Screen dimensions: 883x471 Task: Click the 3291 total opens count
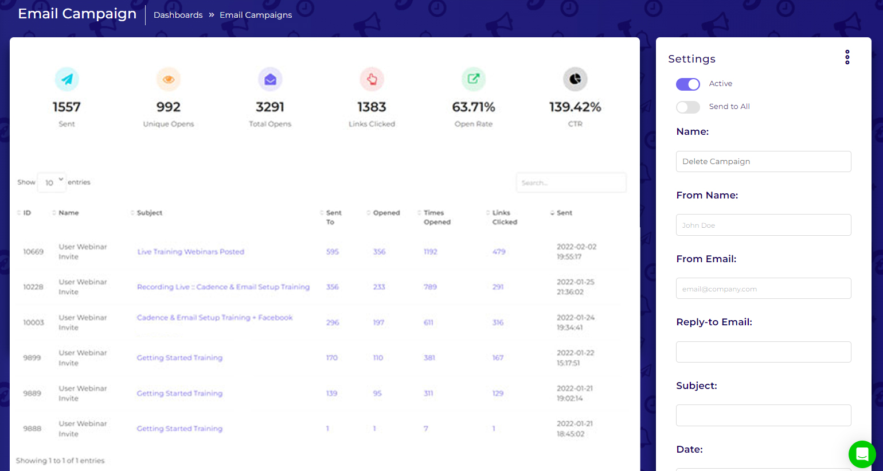tap(270, 107)
